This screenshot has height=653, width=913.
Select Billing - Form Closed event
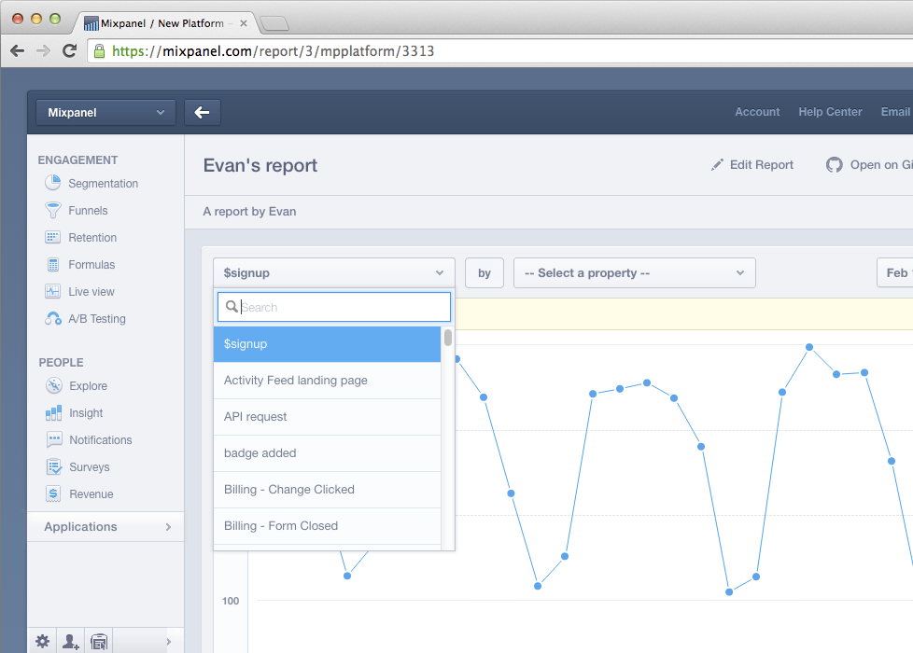328,526
